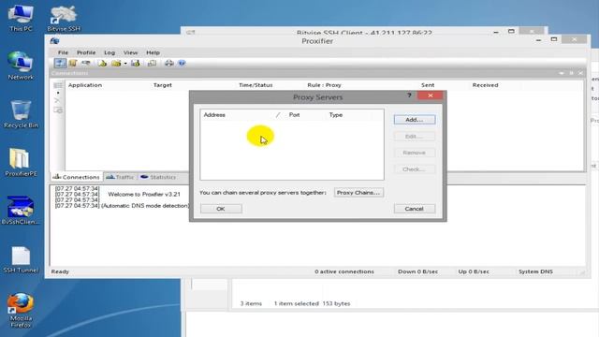Click 'Down 0 B/sec' in status bar
Viewport: 599px width, 337px height.
418,271
